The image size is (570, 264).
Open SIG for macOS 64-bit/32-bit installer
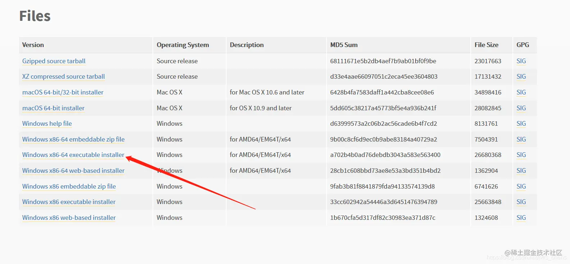[x=521, y=92]
